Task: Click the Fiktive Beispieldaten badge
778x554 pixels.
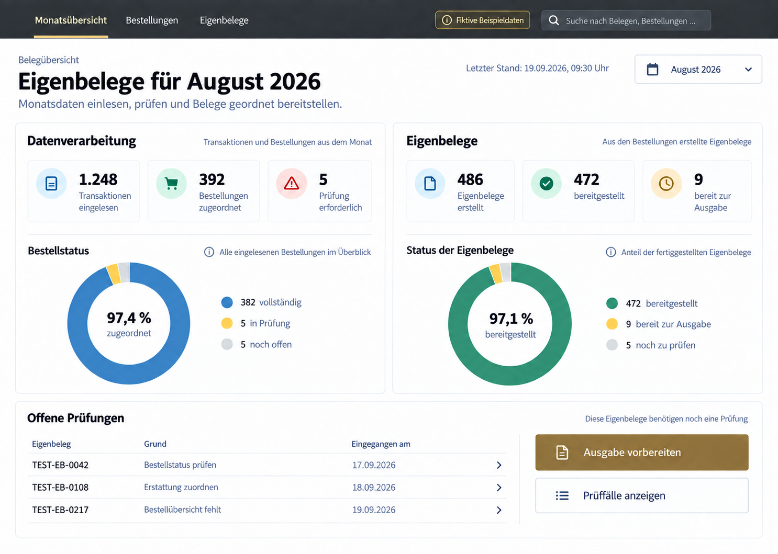Action: (x=483, y=20)
